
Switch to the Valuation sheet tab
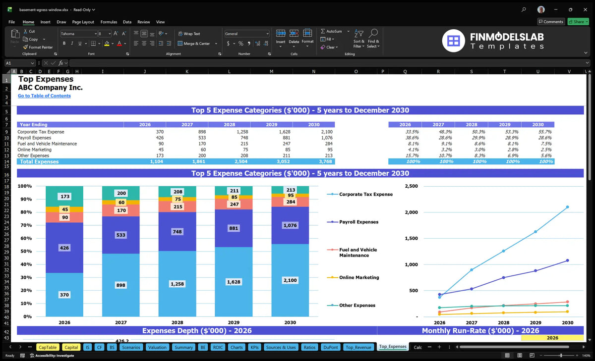[x=158, y=347]
